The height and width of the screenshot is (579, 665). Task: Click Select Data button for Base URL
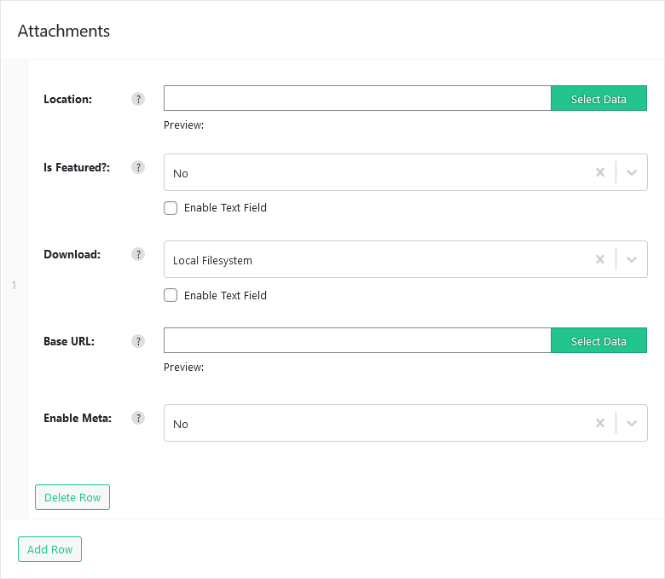pyautogui.click(x=598, y=340)
